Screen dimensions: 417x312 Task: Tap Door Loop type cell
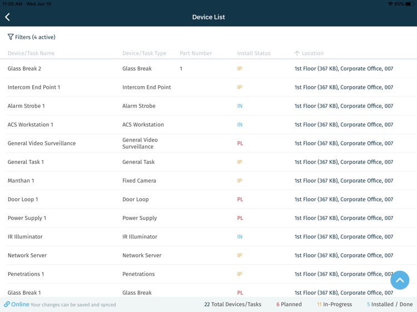coord(135,199)
